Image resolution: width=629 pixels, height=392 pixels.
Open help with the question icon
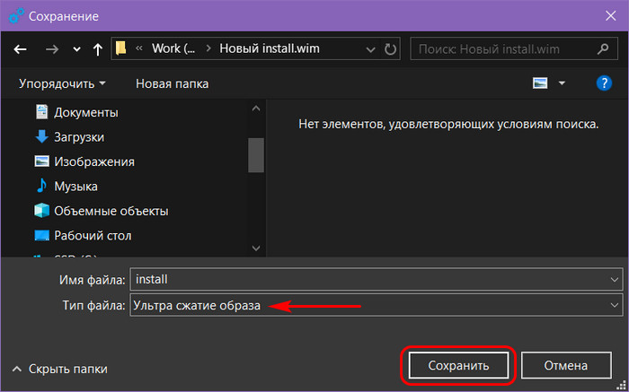point(604,83)
